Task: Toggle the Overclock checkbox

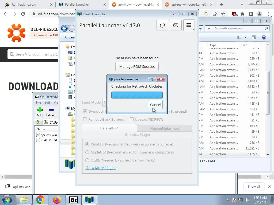Action: pyautogui.click(x=85, y=111)
